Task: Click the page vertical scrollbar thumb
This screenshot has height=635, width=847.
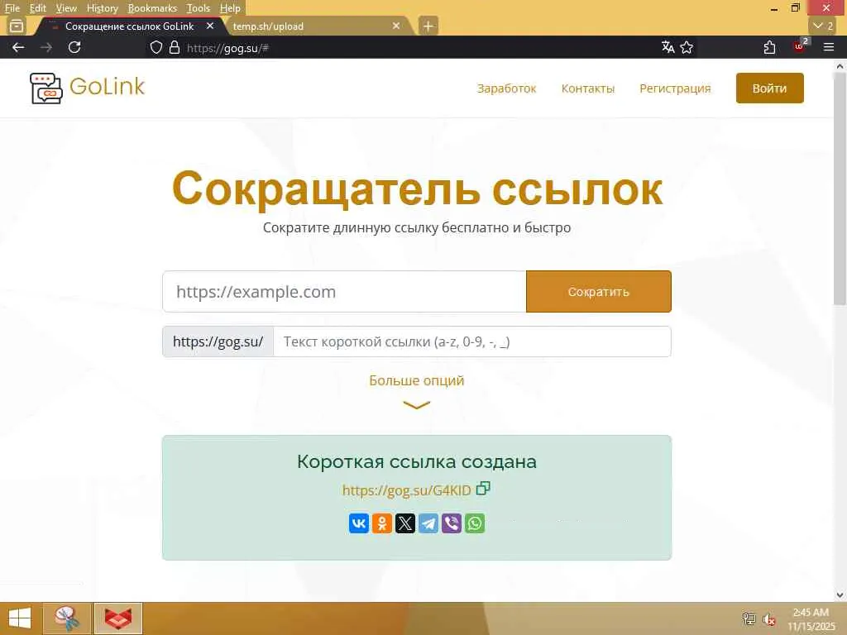Action: (x=840, y=189)
